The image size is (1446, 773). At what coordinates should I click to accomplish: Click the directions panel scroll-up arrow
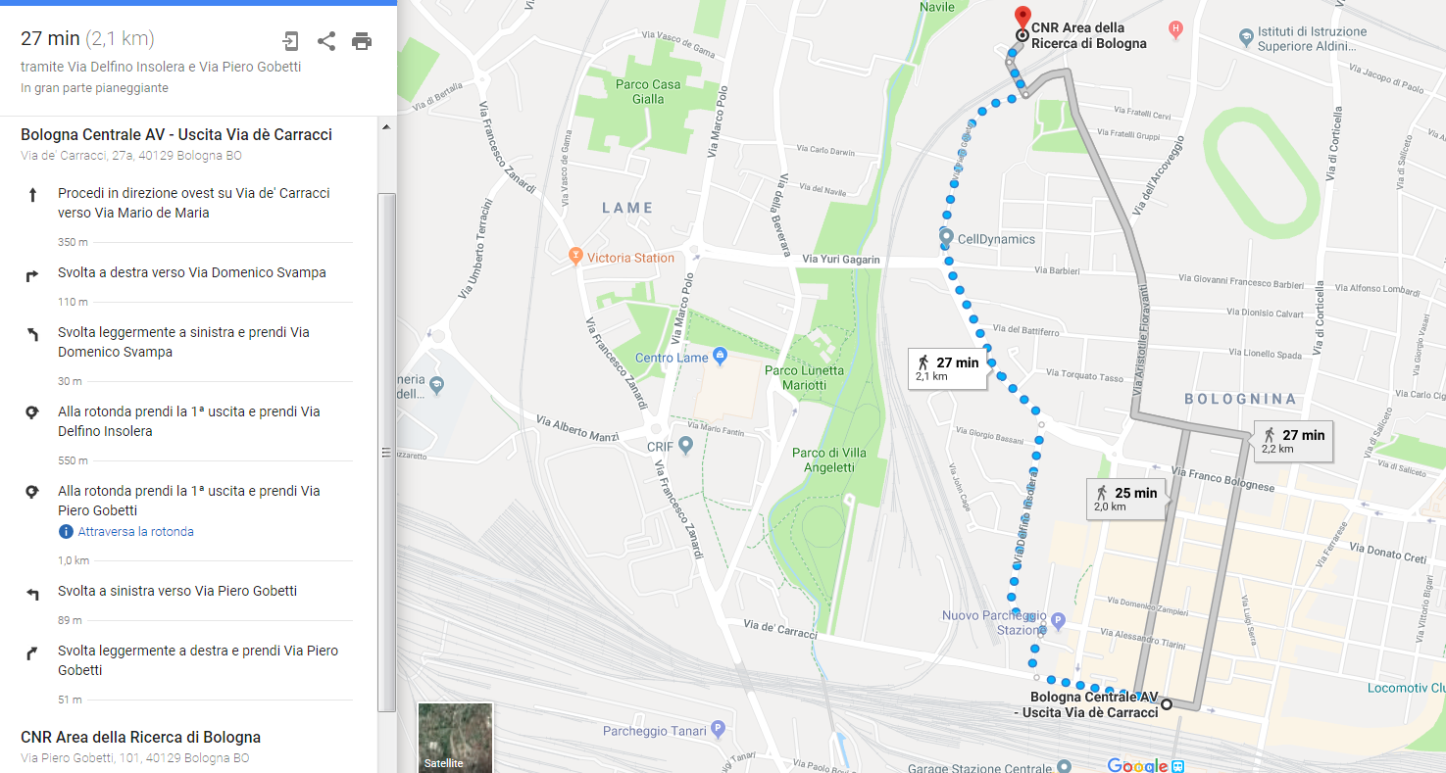386,127
